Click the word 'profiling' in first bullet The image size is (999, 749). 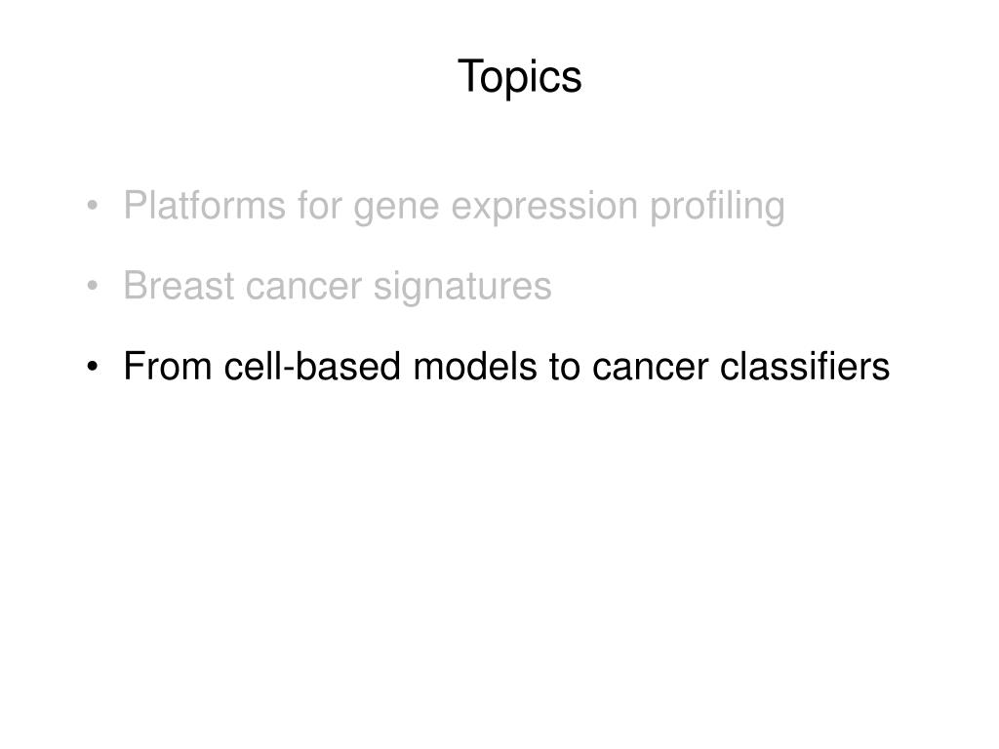point(717,207)
